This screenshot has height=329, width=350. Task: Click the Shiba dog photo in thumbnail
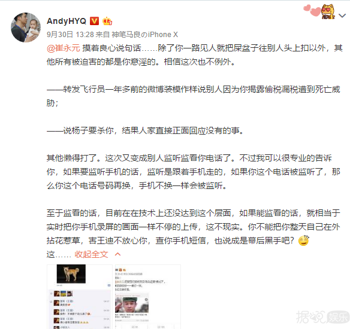coord(71,274)
